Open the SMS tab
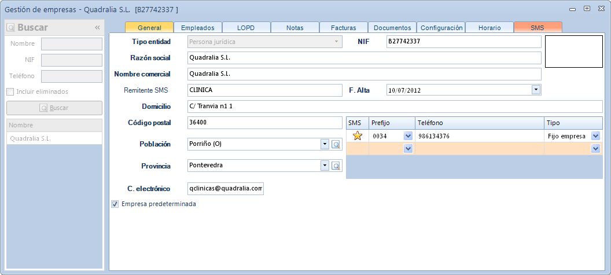Viewport: 611px width, 275px height. coord(538,28)
